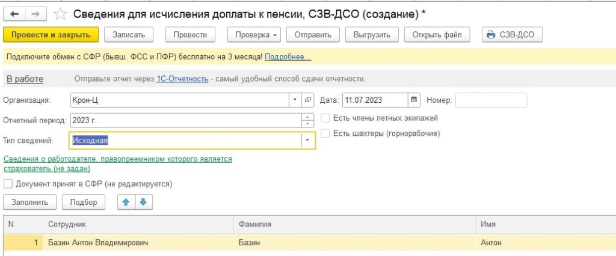Move row up with the up arrow
Image resolution: width=616 pixels, height=256 pixels.
pyautogui.click(x=126, y=202)
